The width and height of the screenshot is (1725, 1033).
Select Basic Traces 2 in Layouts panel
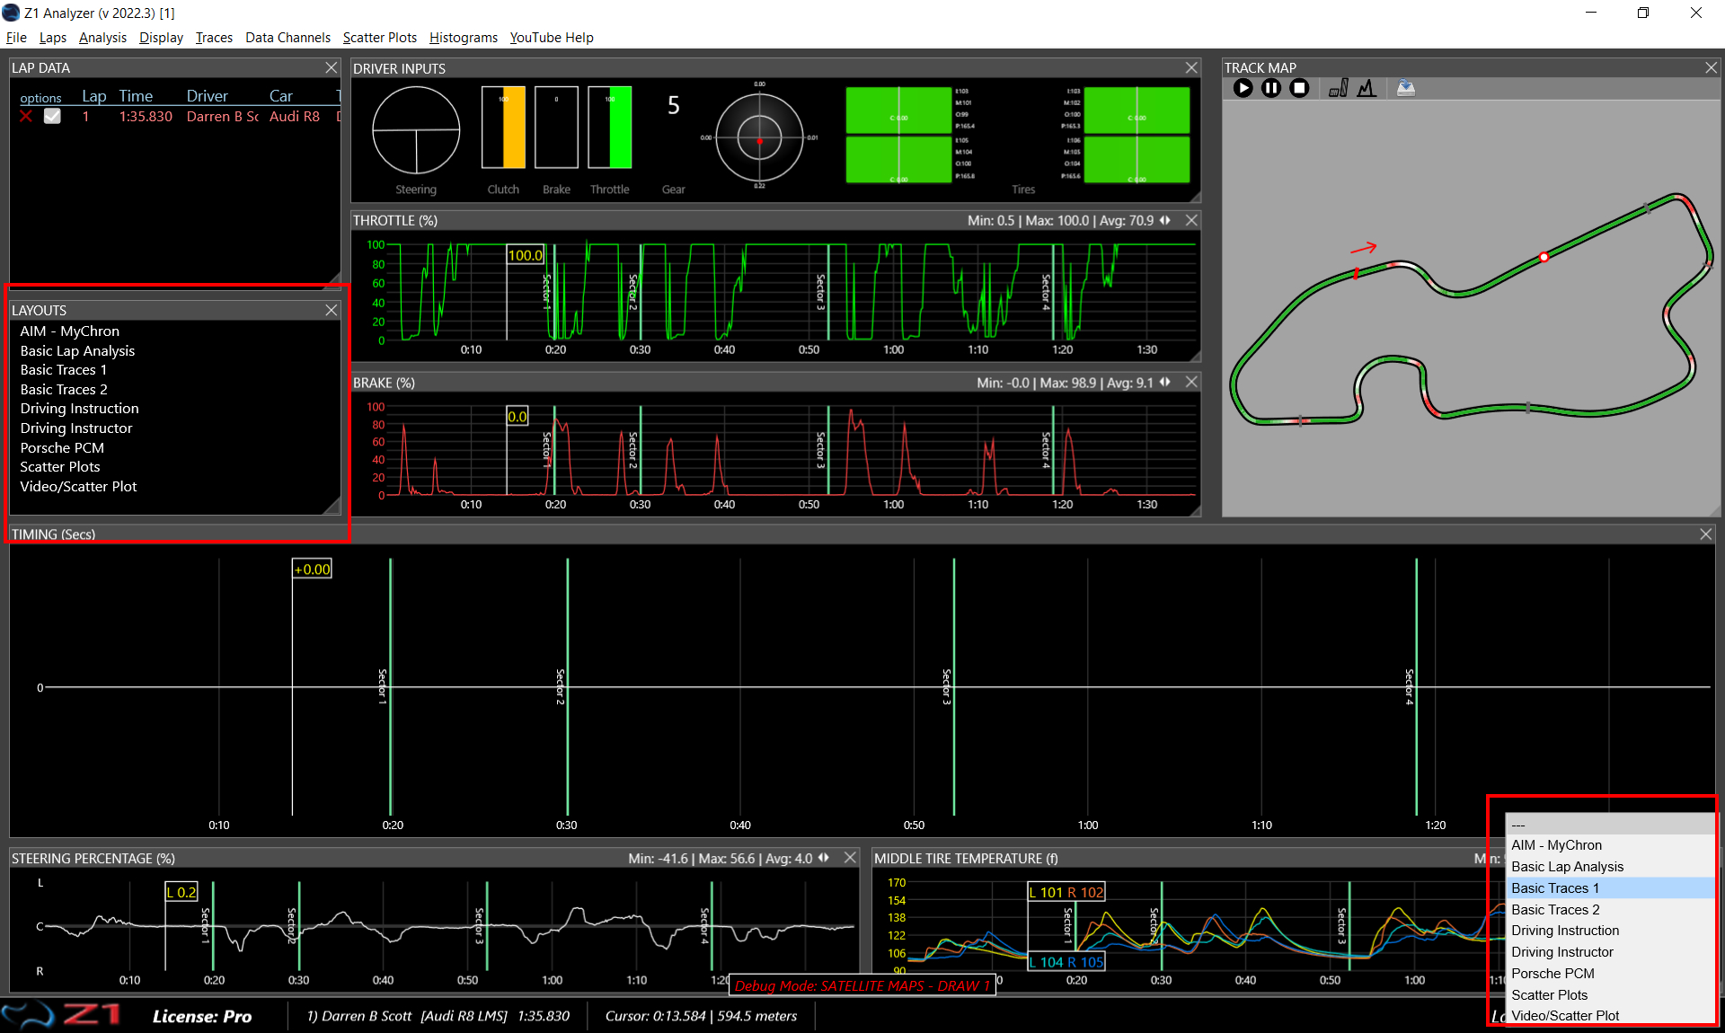63,390
